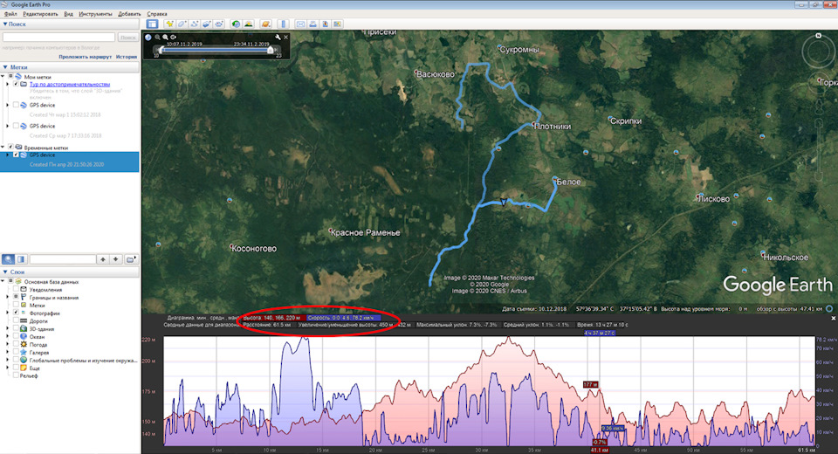Expand the Погода layer node
This screenshot has width=838, height=454.
pyautogui.click(x=8, y=344)
